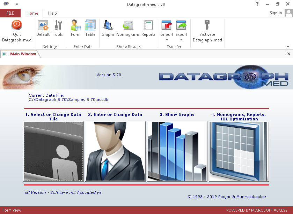293x214 pixels.
Task: Click the Quit Datagraph-med power icon
Action: point(17,25)
